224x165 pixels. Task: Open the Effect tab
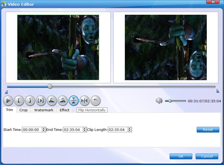coord(64,110)
